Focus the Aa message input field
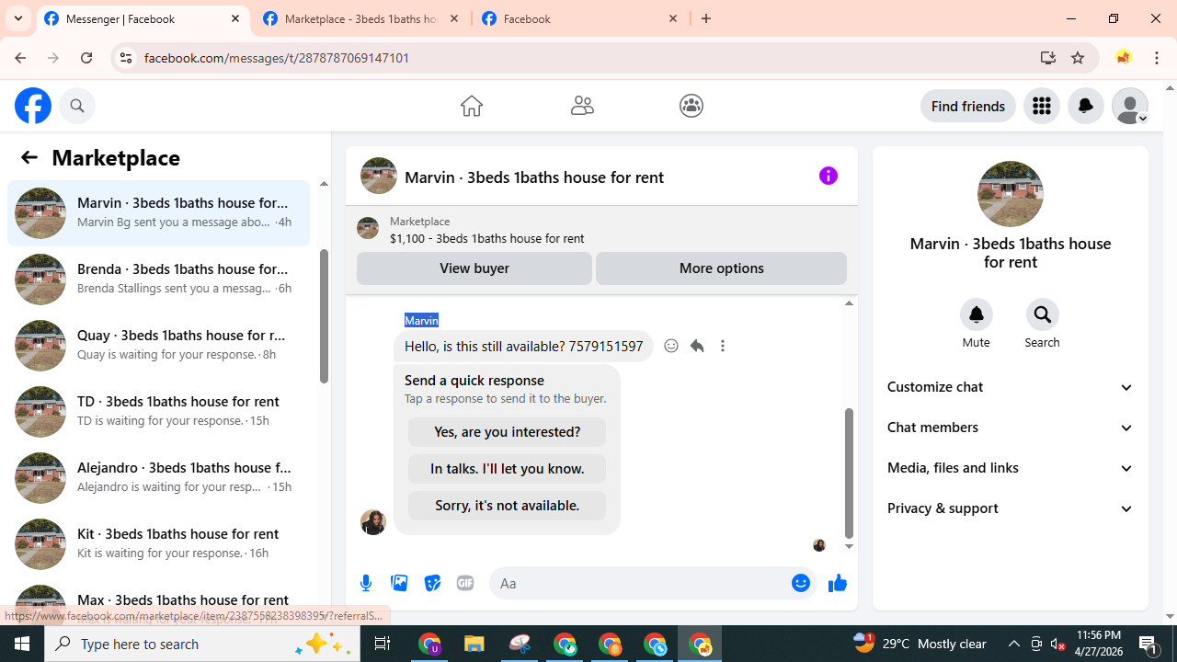This screenshot has height=662, width=1177. coord(641,583)
